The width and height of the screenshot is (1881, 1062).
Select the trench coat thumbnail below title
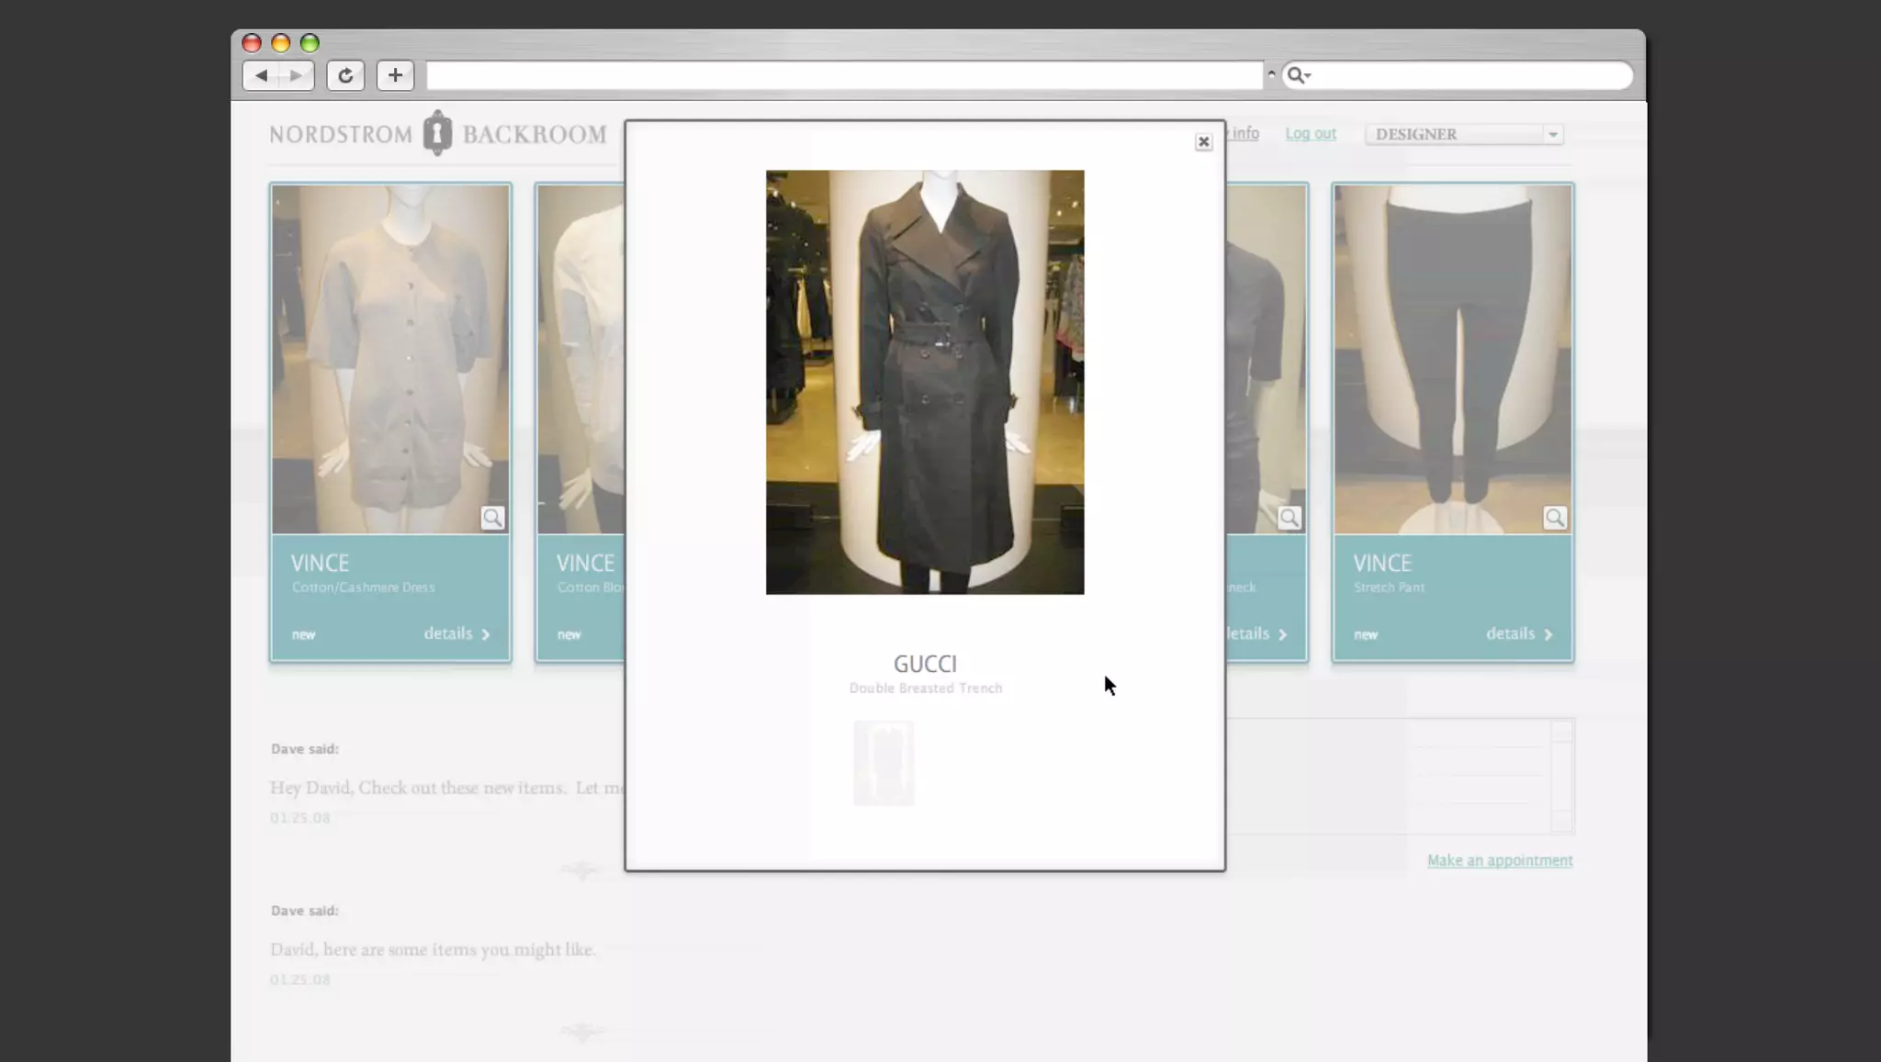pyautogui.click(x=884, y=763)
